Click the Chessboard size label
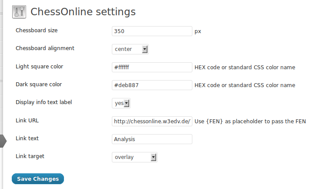 coord(37,30)
